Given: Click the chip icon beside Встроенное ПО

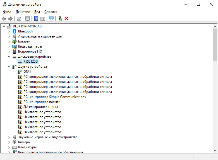Looking at the screenshot, I should (15, 51).
